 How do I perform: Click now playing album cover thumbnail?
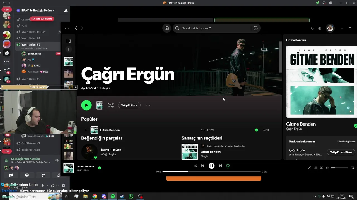coord(69,168)
